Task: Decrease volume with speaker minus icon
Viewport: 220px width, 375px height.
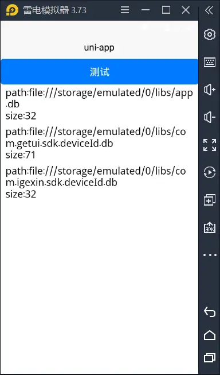Action: (x=210, y=117)
